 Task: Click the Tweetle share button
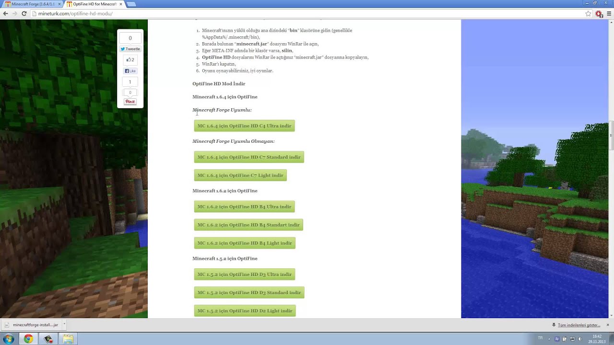click(x=130, y=49)
